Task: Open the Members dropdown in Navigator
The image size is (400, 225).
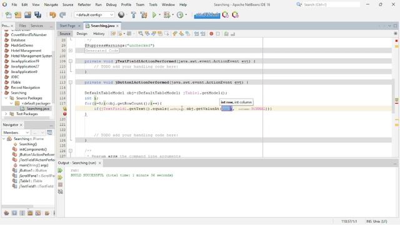Action: point(16,132)
